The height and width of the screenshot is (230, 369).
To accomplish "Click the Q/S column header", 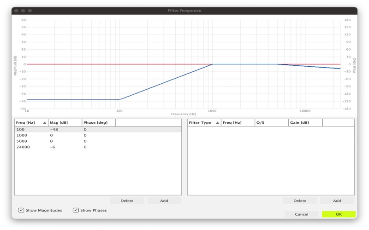I will pos(272,122).
